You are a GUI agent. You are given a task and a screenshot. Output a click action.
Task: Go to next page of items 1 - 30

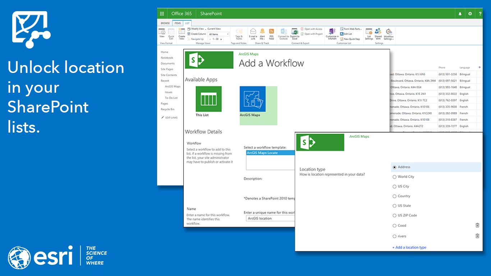tap(221, 39)
